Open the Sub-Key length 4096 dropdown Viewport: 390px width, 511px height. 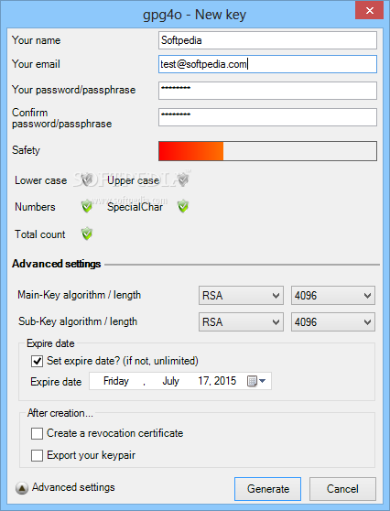(x=333, y=322)
